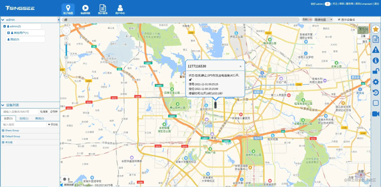Open the settings gear icon in right sidebar
The width and height of the screenshot is (381, 187).
tap(376, 82)
